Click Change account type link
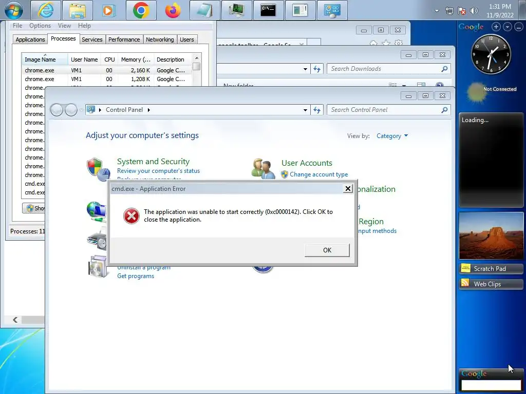This screenshot has height=394, width=526. (x=318, y=174)
